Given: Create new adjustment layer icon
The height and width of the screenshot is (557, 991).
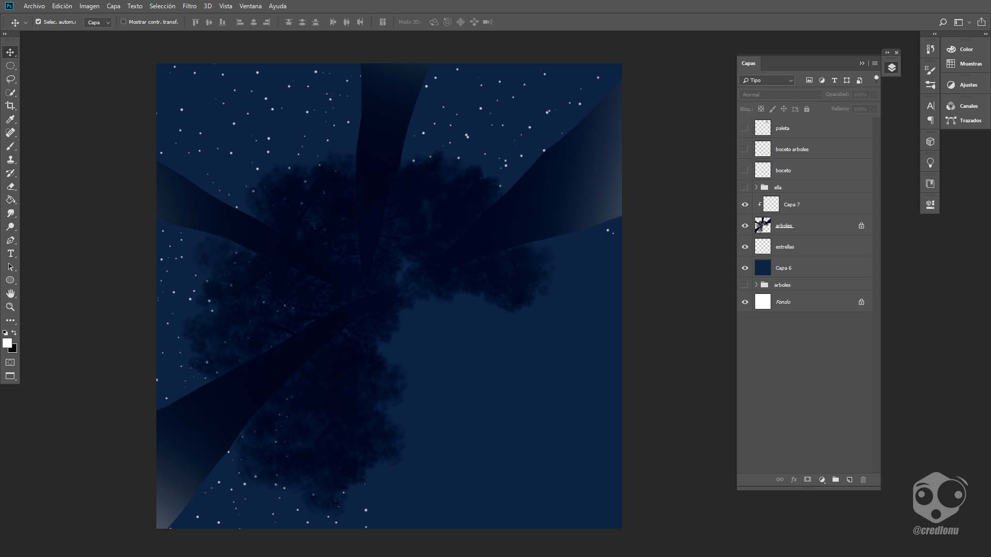Looking at the screenshot, I should tap(822, 480).
